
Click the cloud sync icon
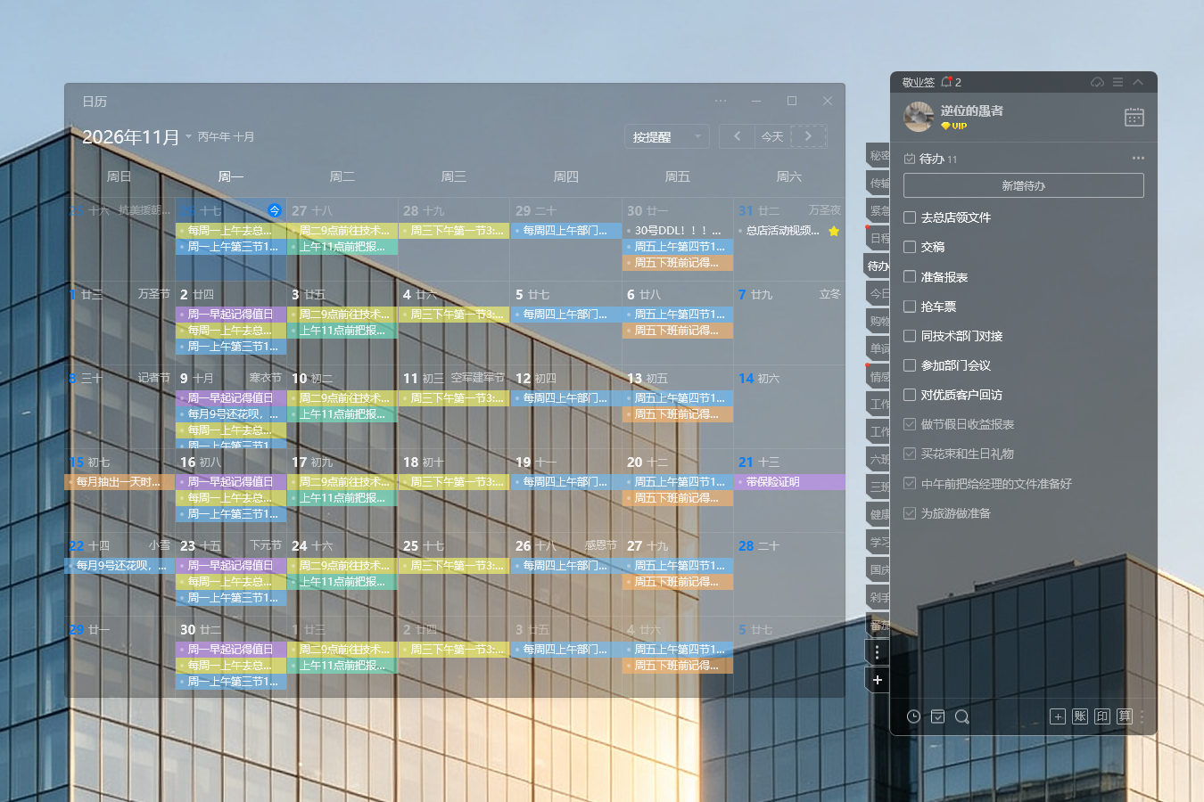(x=1097, y=82)
